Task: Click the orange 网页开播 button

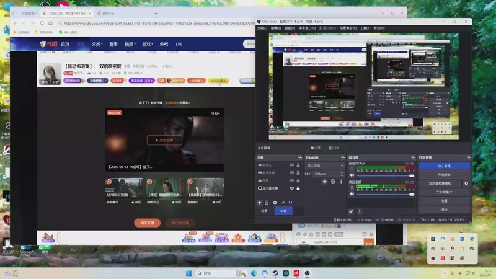Action: click(x=147, y=223)
